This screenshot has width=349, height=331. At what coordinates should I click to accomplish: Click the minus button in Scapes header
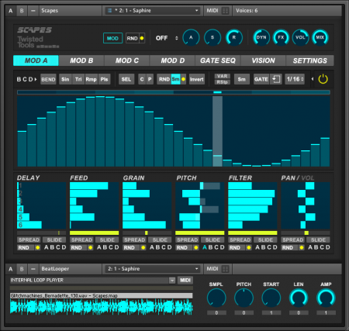(33, 11)
